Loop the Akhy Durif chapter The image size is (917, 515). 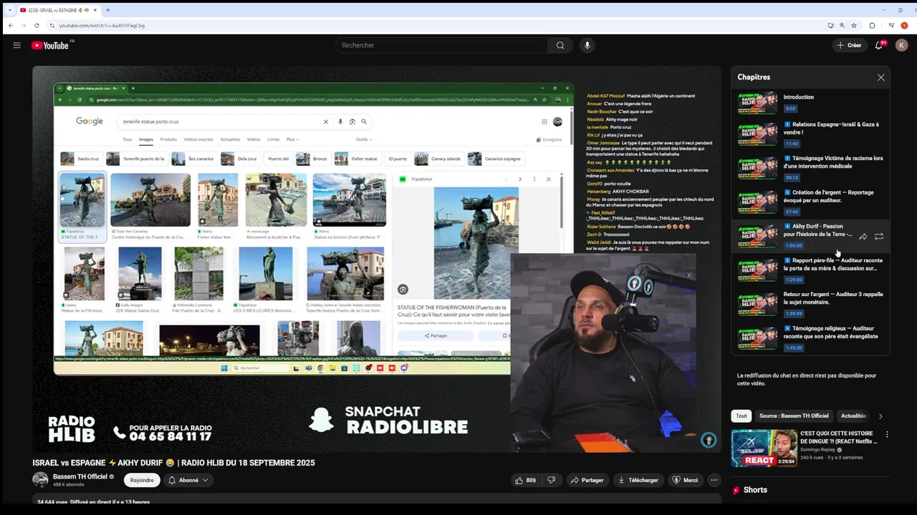click(x=879, y=236)
